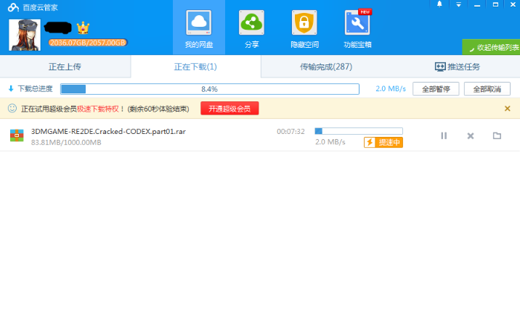Open 我的网盘 cloud icon
The image size is (520, 323).
199,22
